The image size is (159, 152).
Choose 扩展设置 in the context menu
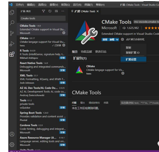[133, 59]
